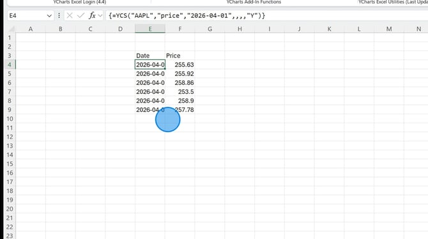Select price cell 255.63
Screen dimensions: 428x239
click(x=180, y=65)
